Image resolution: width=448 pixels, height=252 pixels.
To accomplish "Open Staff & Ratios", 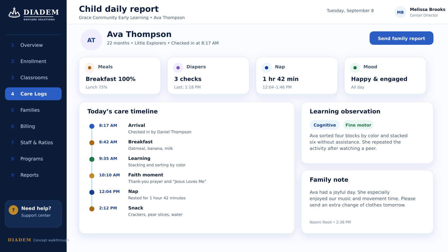I will (x=33, y=143).
